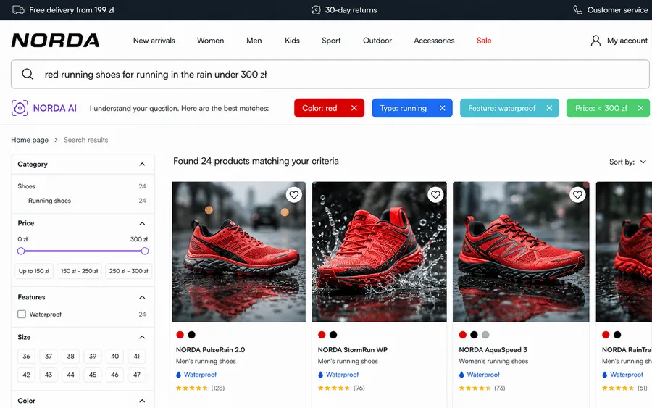Collapse the Price filter section

[142, 224]
